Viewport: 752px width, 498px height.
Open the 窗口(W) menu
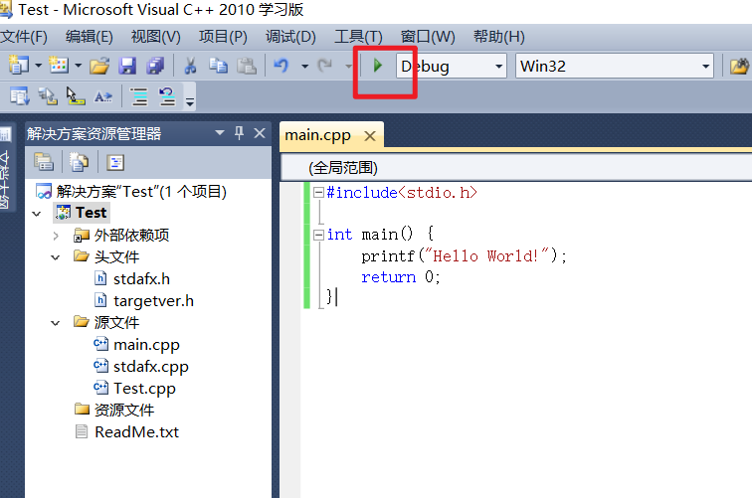point(428,37)
